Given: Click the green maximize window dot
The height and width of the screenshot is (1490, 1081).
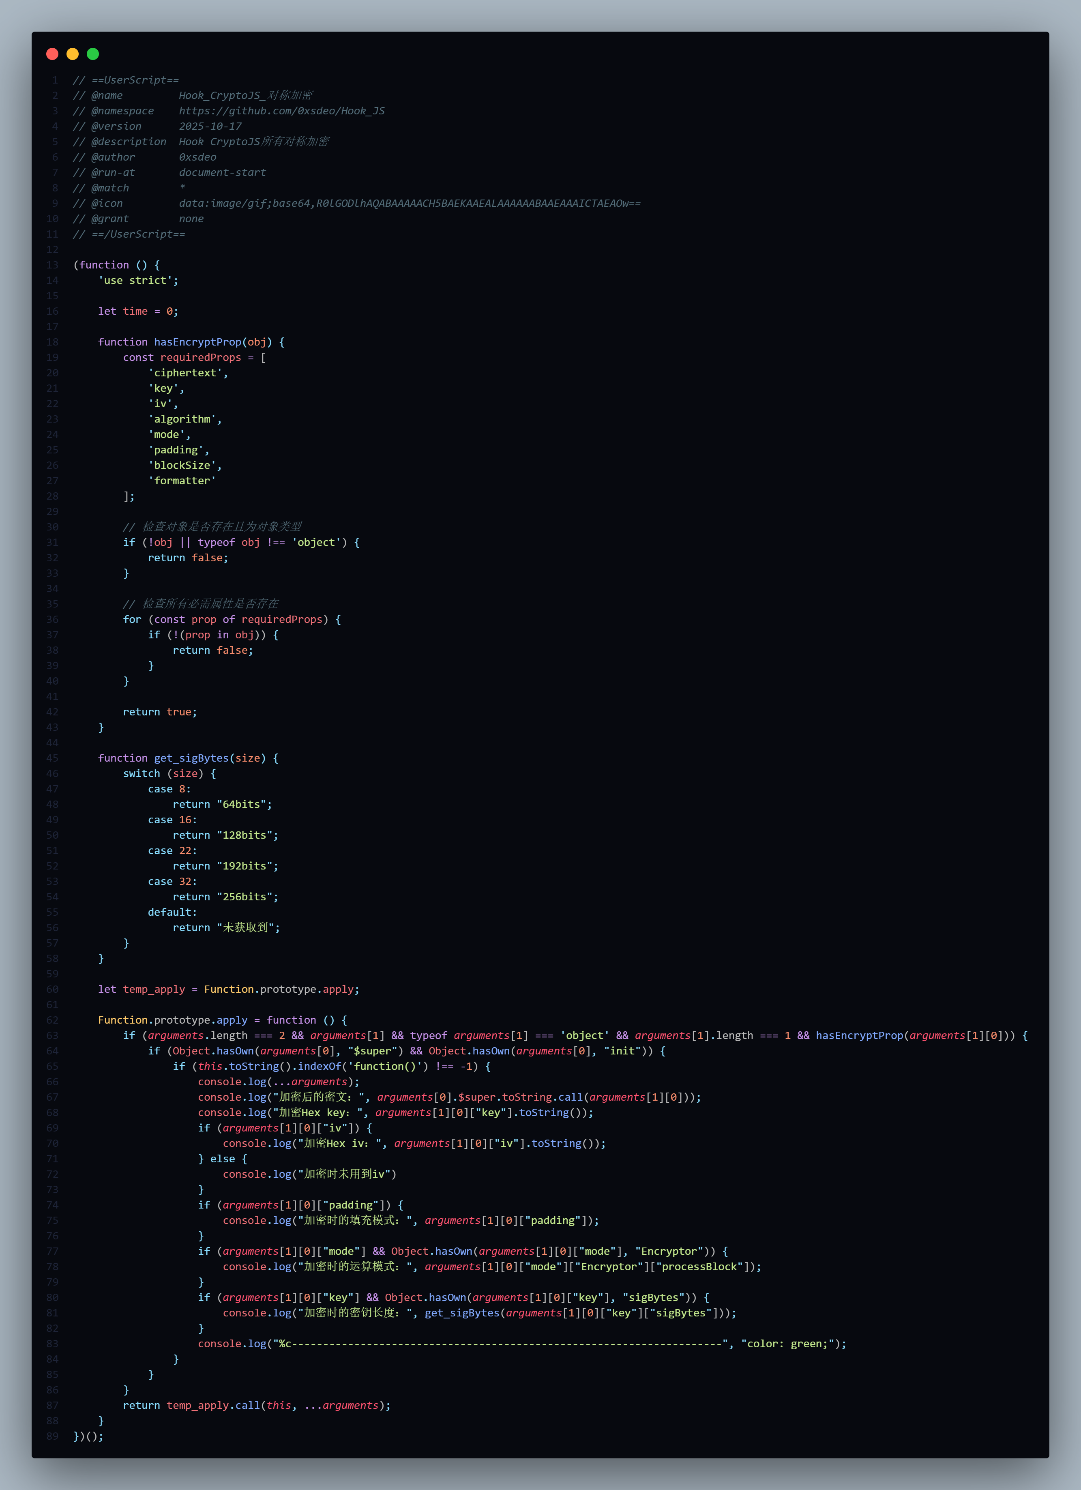Looking at the screenshot, I should click(93, 54).
